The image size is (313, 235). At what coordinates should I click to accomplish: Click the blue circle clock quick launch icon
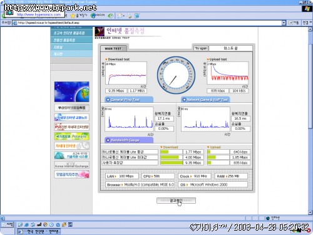51,225
